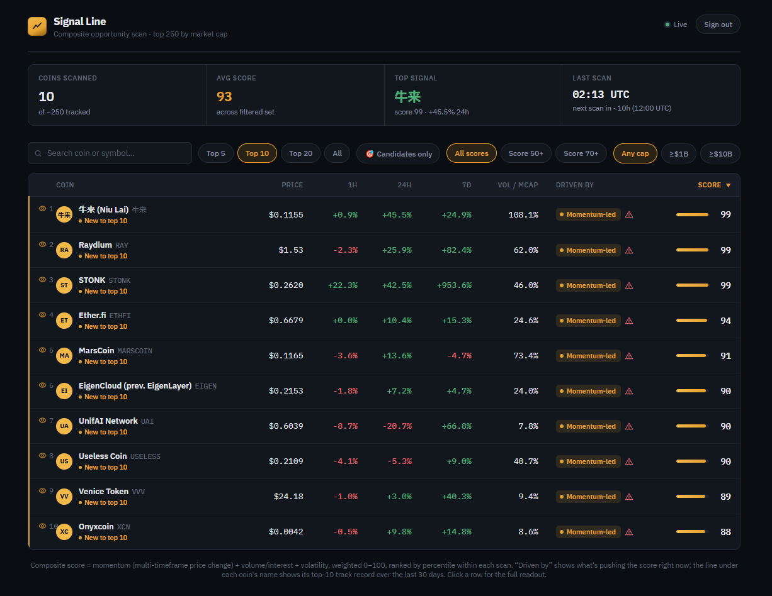
Task: Click the Search coin or symbol field
Action: click(x=110, y=153)
